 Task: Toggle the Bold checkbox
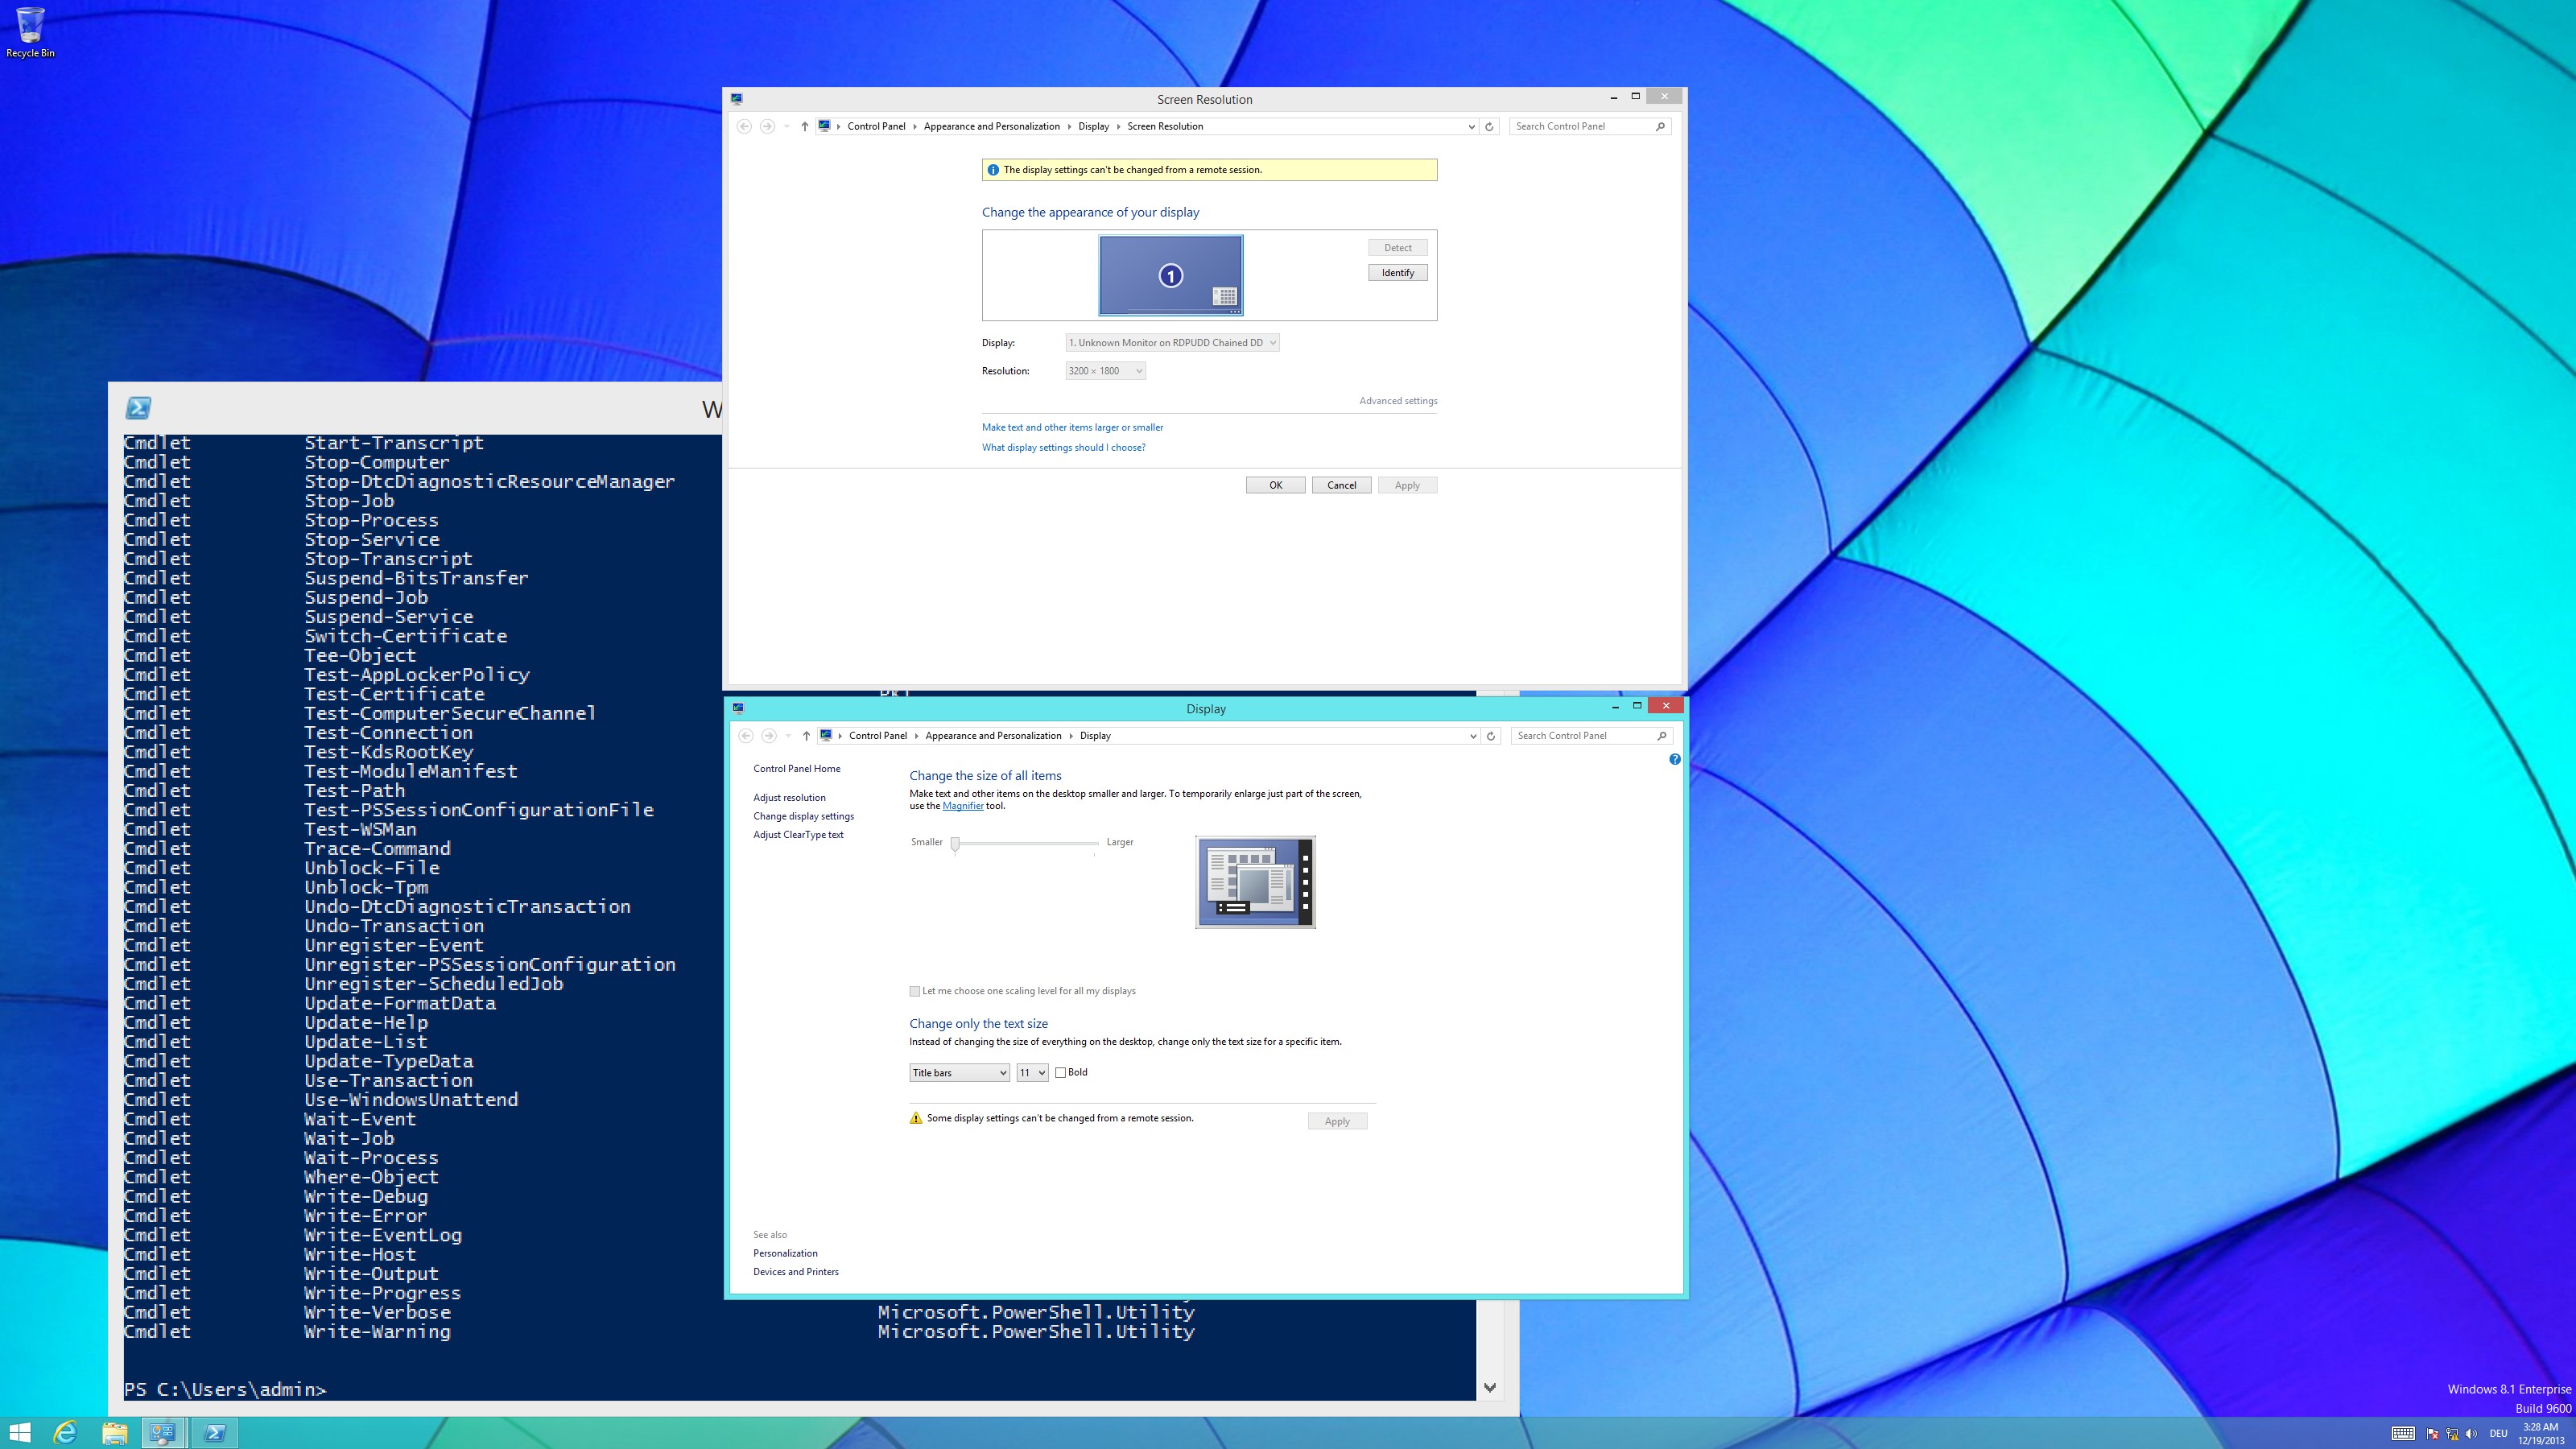pos(1060,1072)
